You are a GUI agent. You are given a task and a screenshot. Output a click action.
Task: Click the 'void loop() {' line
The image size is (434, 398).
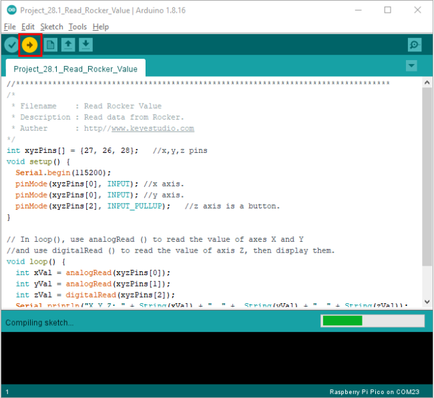click(36, 262)
